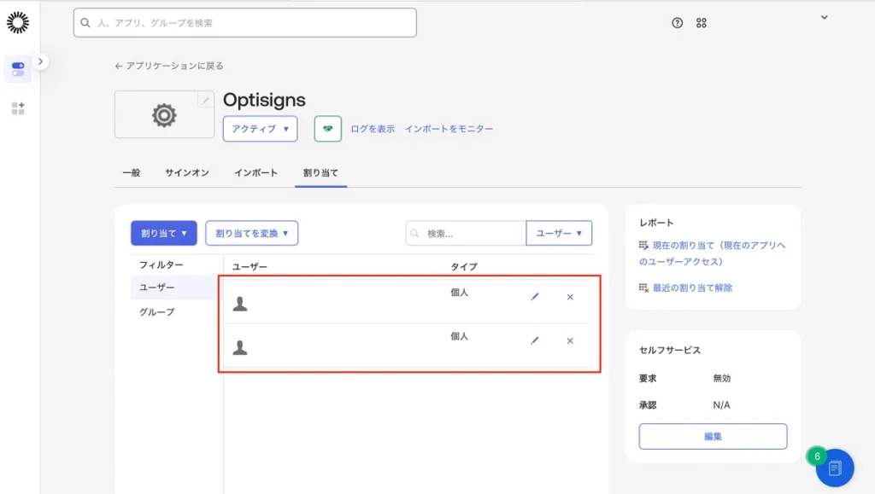Expand the 割り当てを変換 dropdown
The height and width of the screenshot is (494, 875).
coord(251,233)
